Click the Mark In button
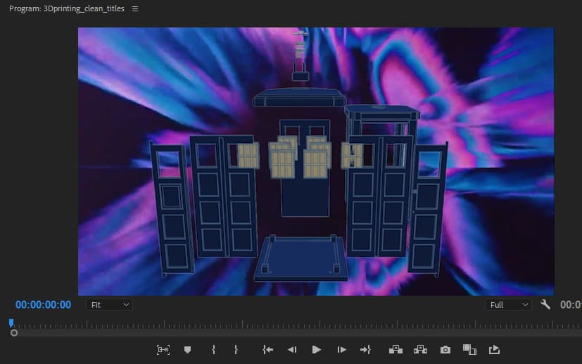Screen dimensions: 582x364 click(x=213, y=349)
